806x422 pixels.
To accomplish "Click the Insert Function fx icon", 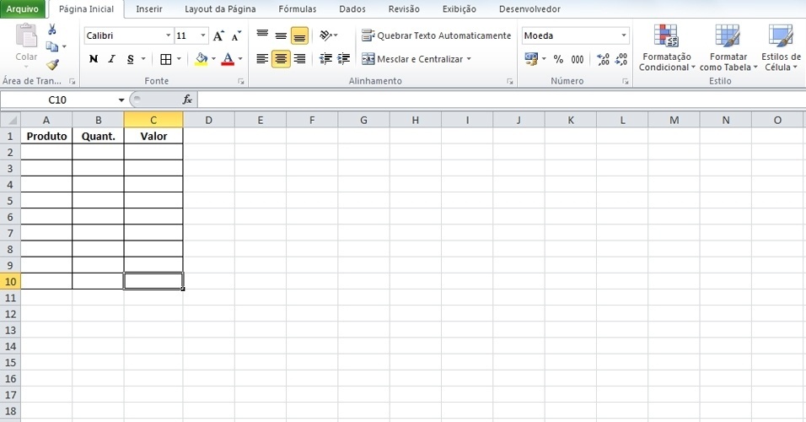I will click(187, 100).
